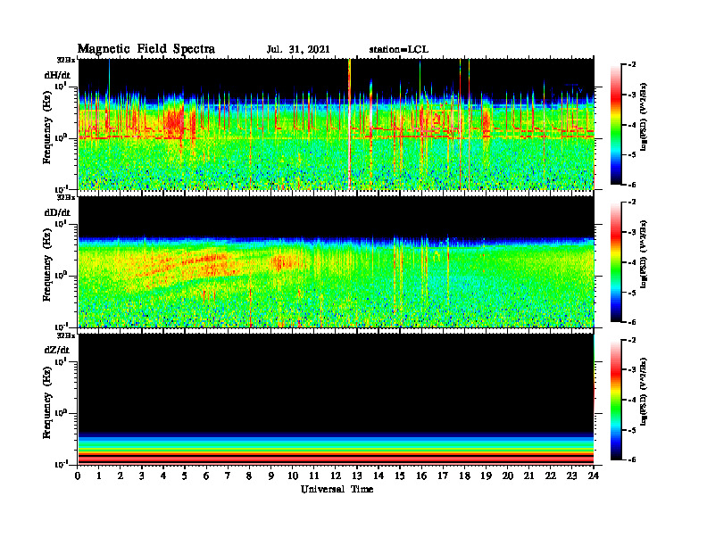Click the "dD/dt" panel label
Image resolution: width=707 pixels, height=546 pixels.
(x=57, y=212)
